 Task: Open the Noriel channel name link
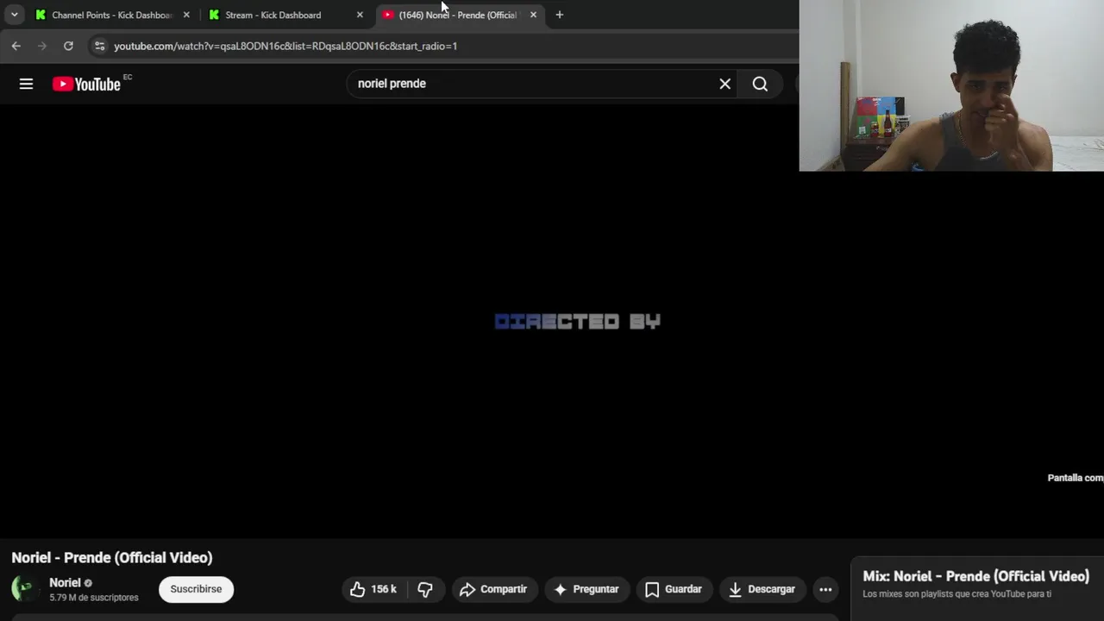[65, 583]
